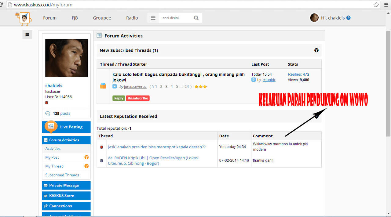The height and width of the screenshot is (217, 391).
Task: Go to page 5 of the thread
Action: coord(177,87)
